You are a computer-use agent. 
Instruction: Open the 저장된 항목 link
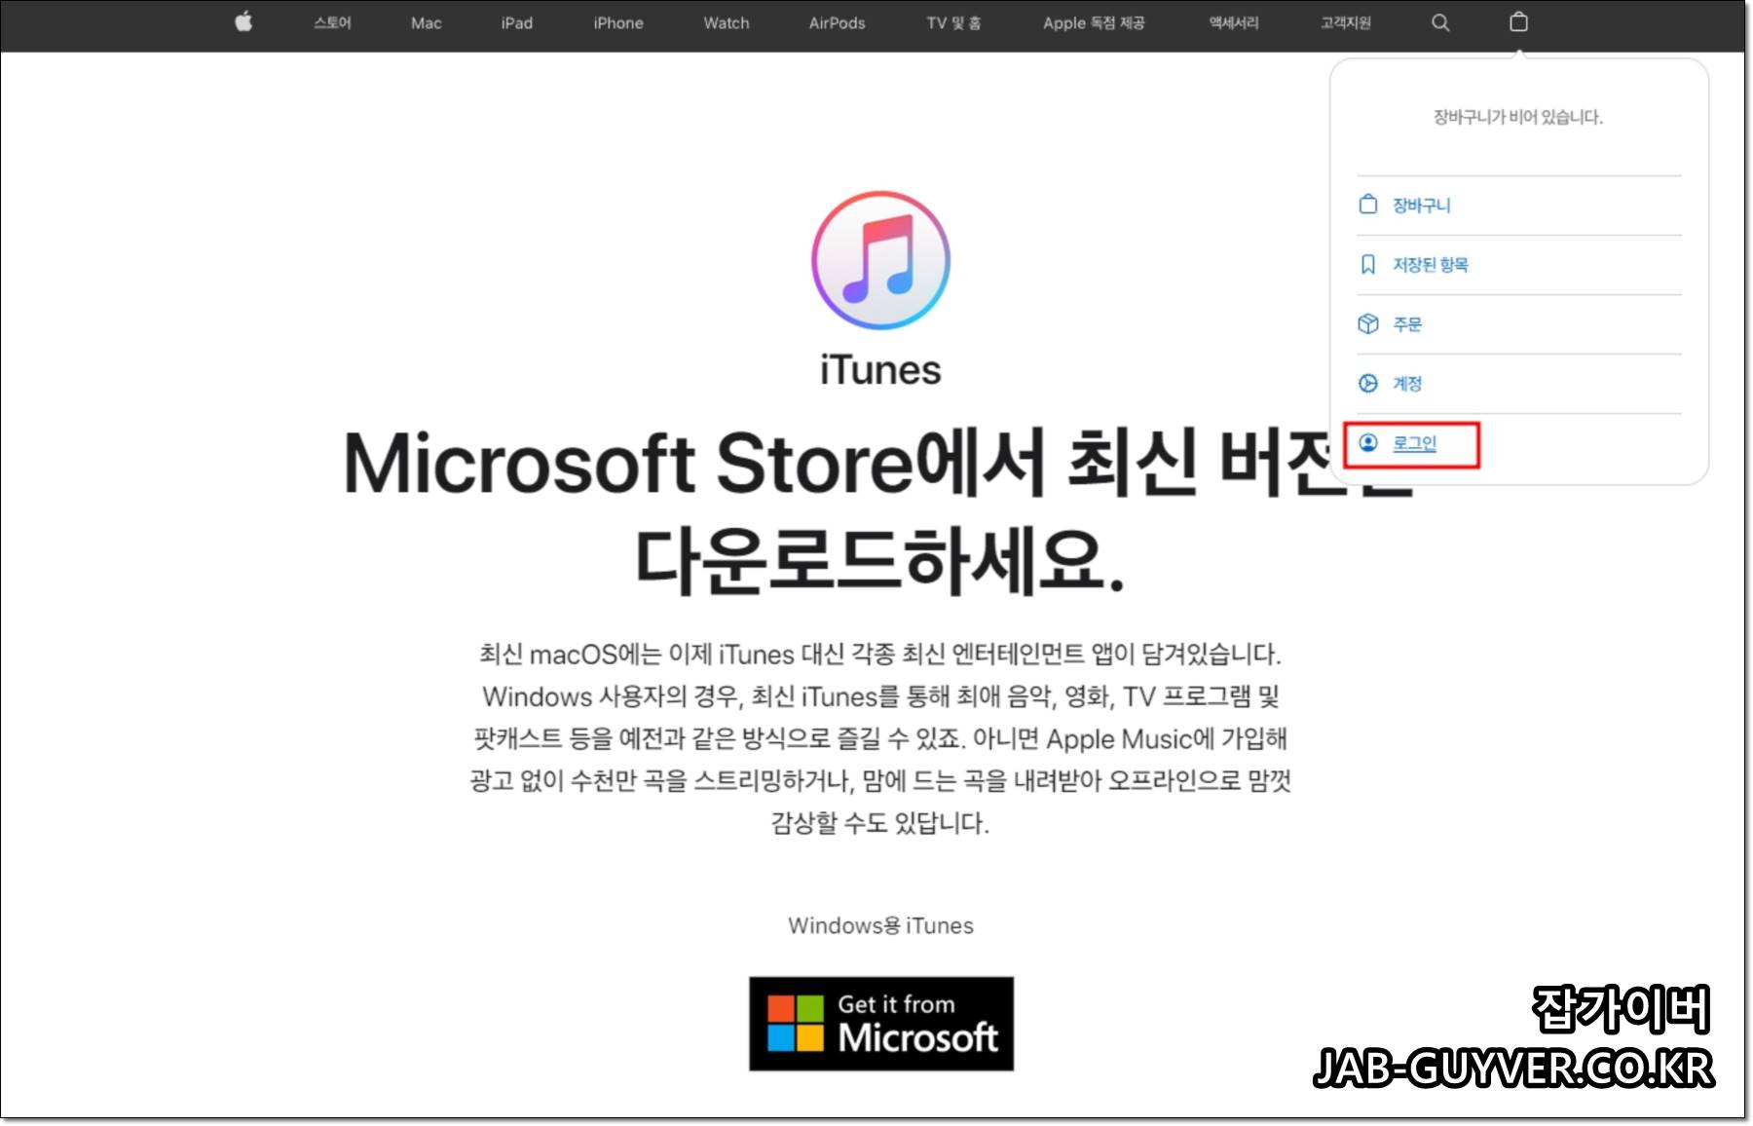tap(1430, 265)
